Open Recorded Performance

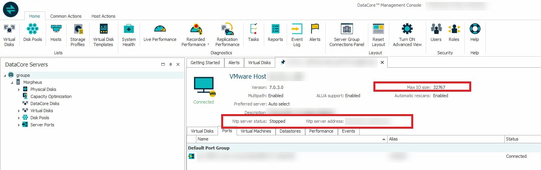(x=196, y=35)
